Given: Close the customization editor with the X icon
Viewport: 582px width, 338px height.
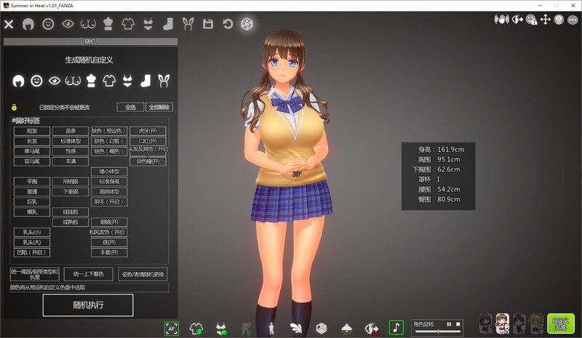Looking at the screenshot, I should point(9,25).
